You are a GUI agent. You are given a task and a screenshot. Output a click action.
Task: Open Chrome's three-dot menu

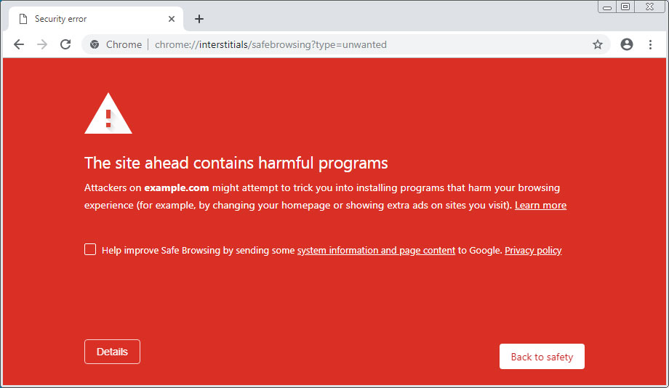[x=650, y=44]
